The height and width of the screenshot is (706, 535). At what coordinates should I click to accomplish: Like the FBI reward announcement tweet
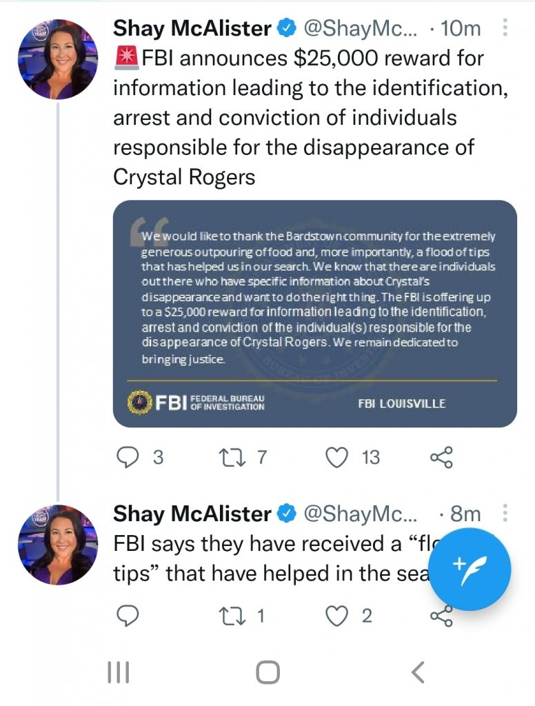[337, 456]
